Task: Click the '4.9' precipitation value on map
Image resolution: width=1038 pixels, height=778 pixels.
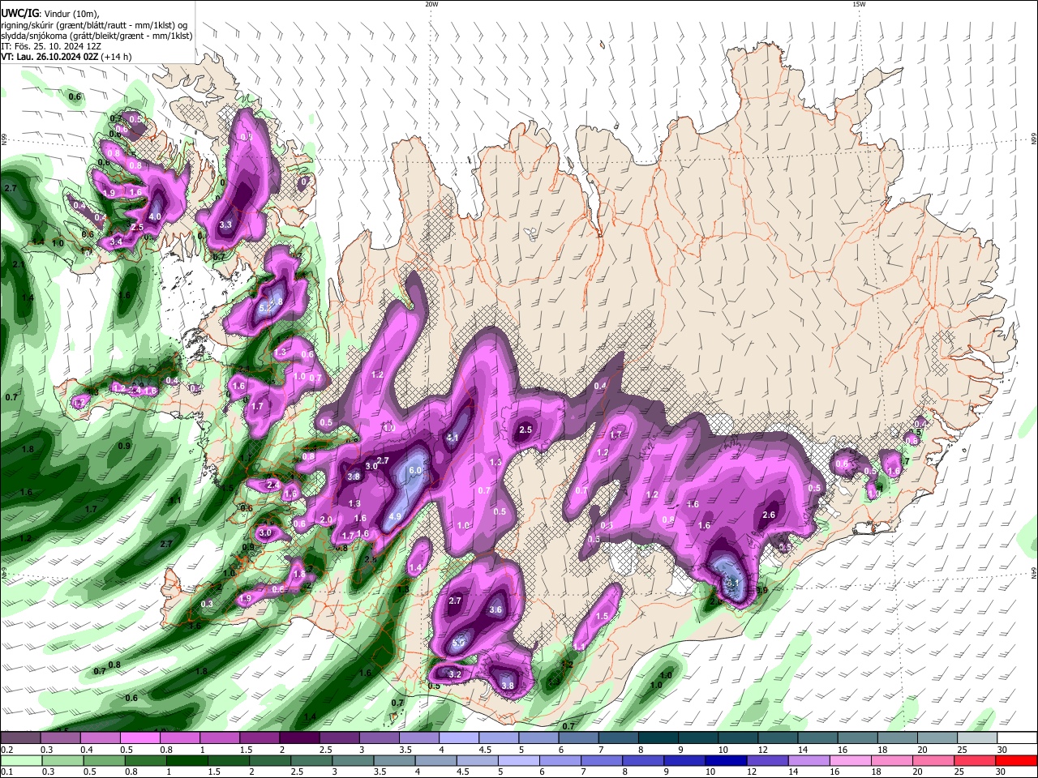Action: tap(396, 516)
